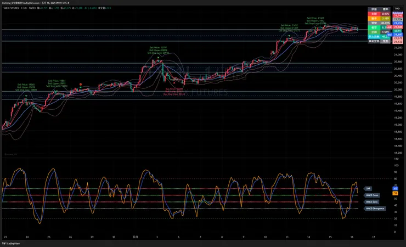Screen dimensions: 406x247
Task: Click the 五月 month label on date axis
Action: (x=136, y=237)
